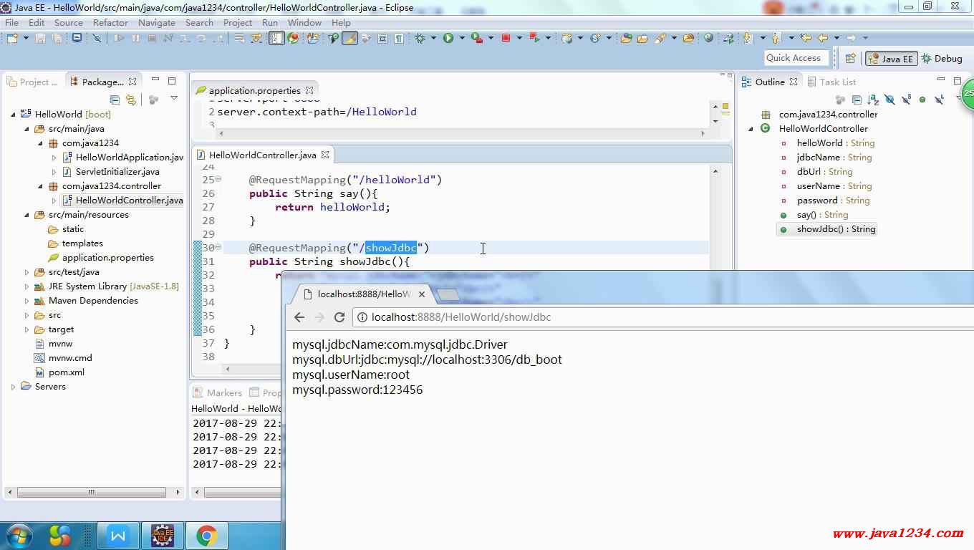974x550 pixels.
Task: Toggle Hide Fields in Outline view
Action: click(889, 100)
